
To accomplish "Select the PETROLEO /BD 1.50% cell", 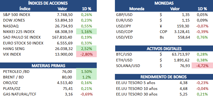I will click(x=86, y=72).
